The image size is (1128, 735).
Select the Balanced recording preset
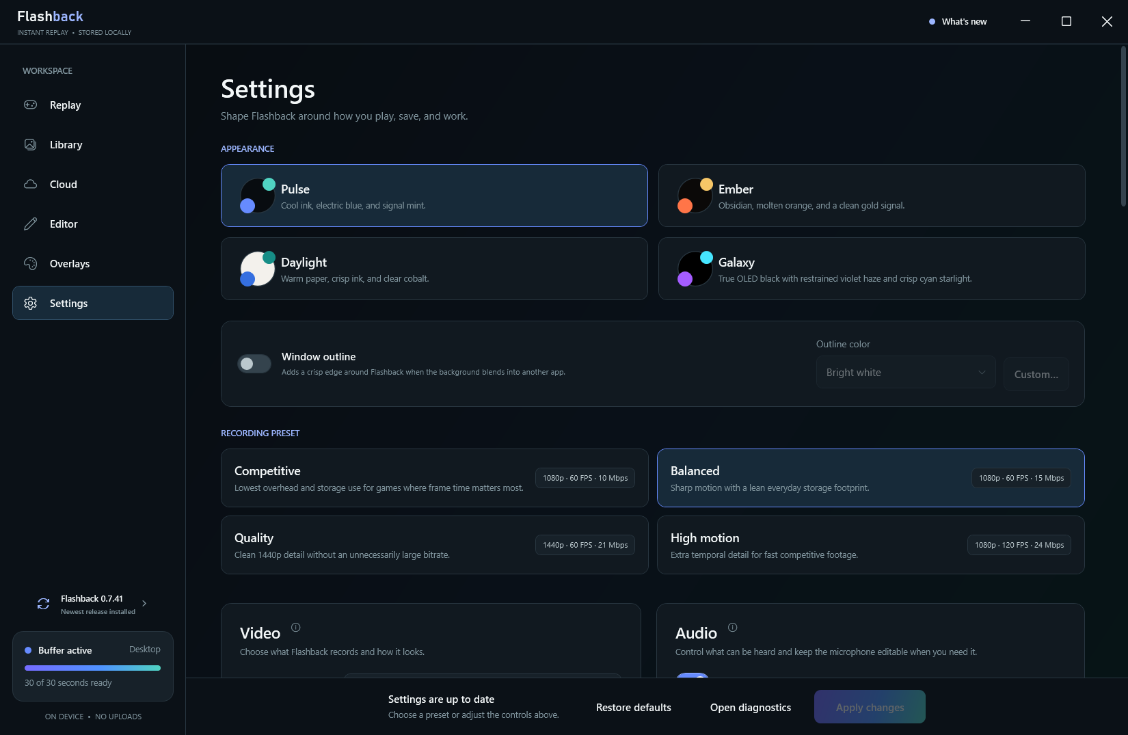point(870,478)
